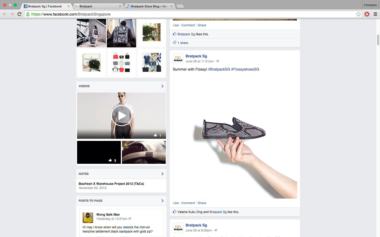Close the Bratpack Store Blog tab

172,6
